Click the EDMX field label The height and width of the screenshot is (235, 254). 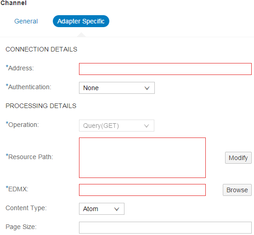17,189
